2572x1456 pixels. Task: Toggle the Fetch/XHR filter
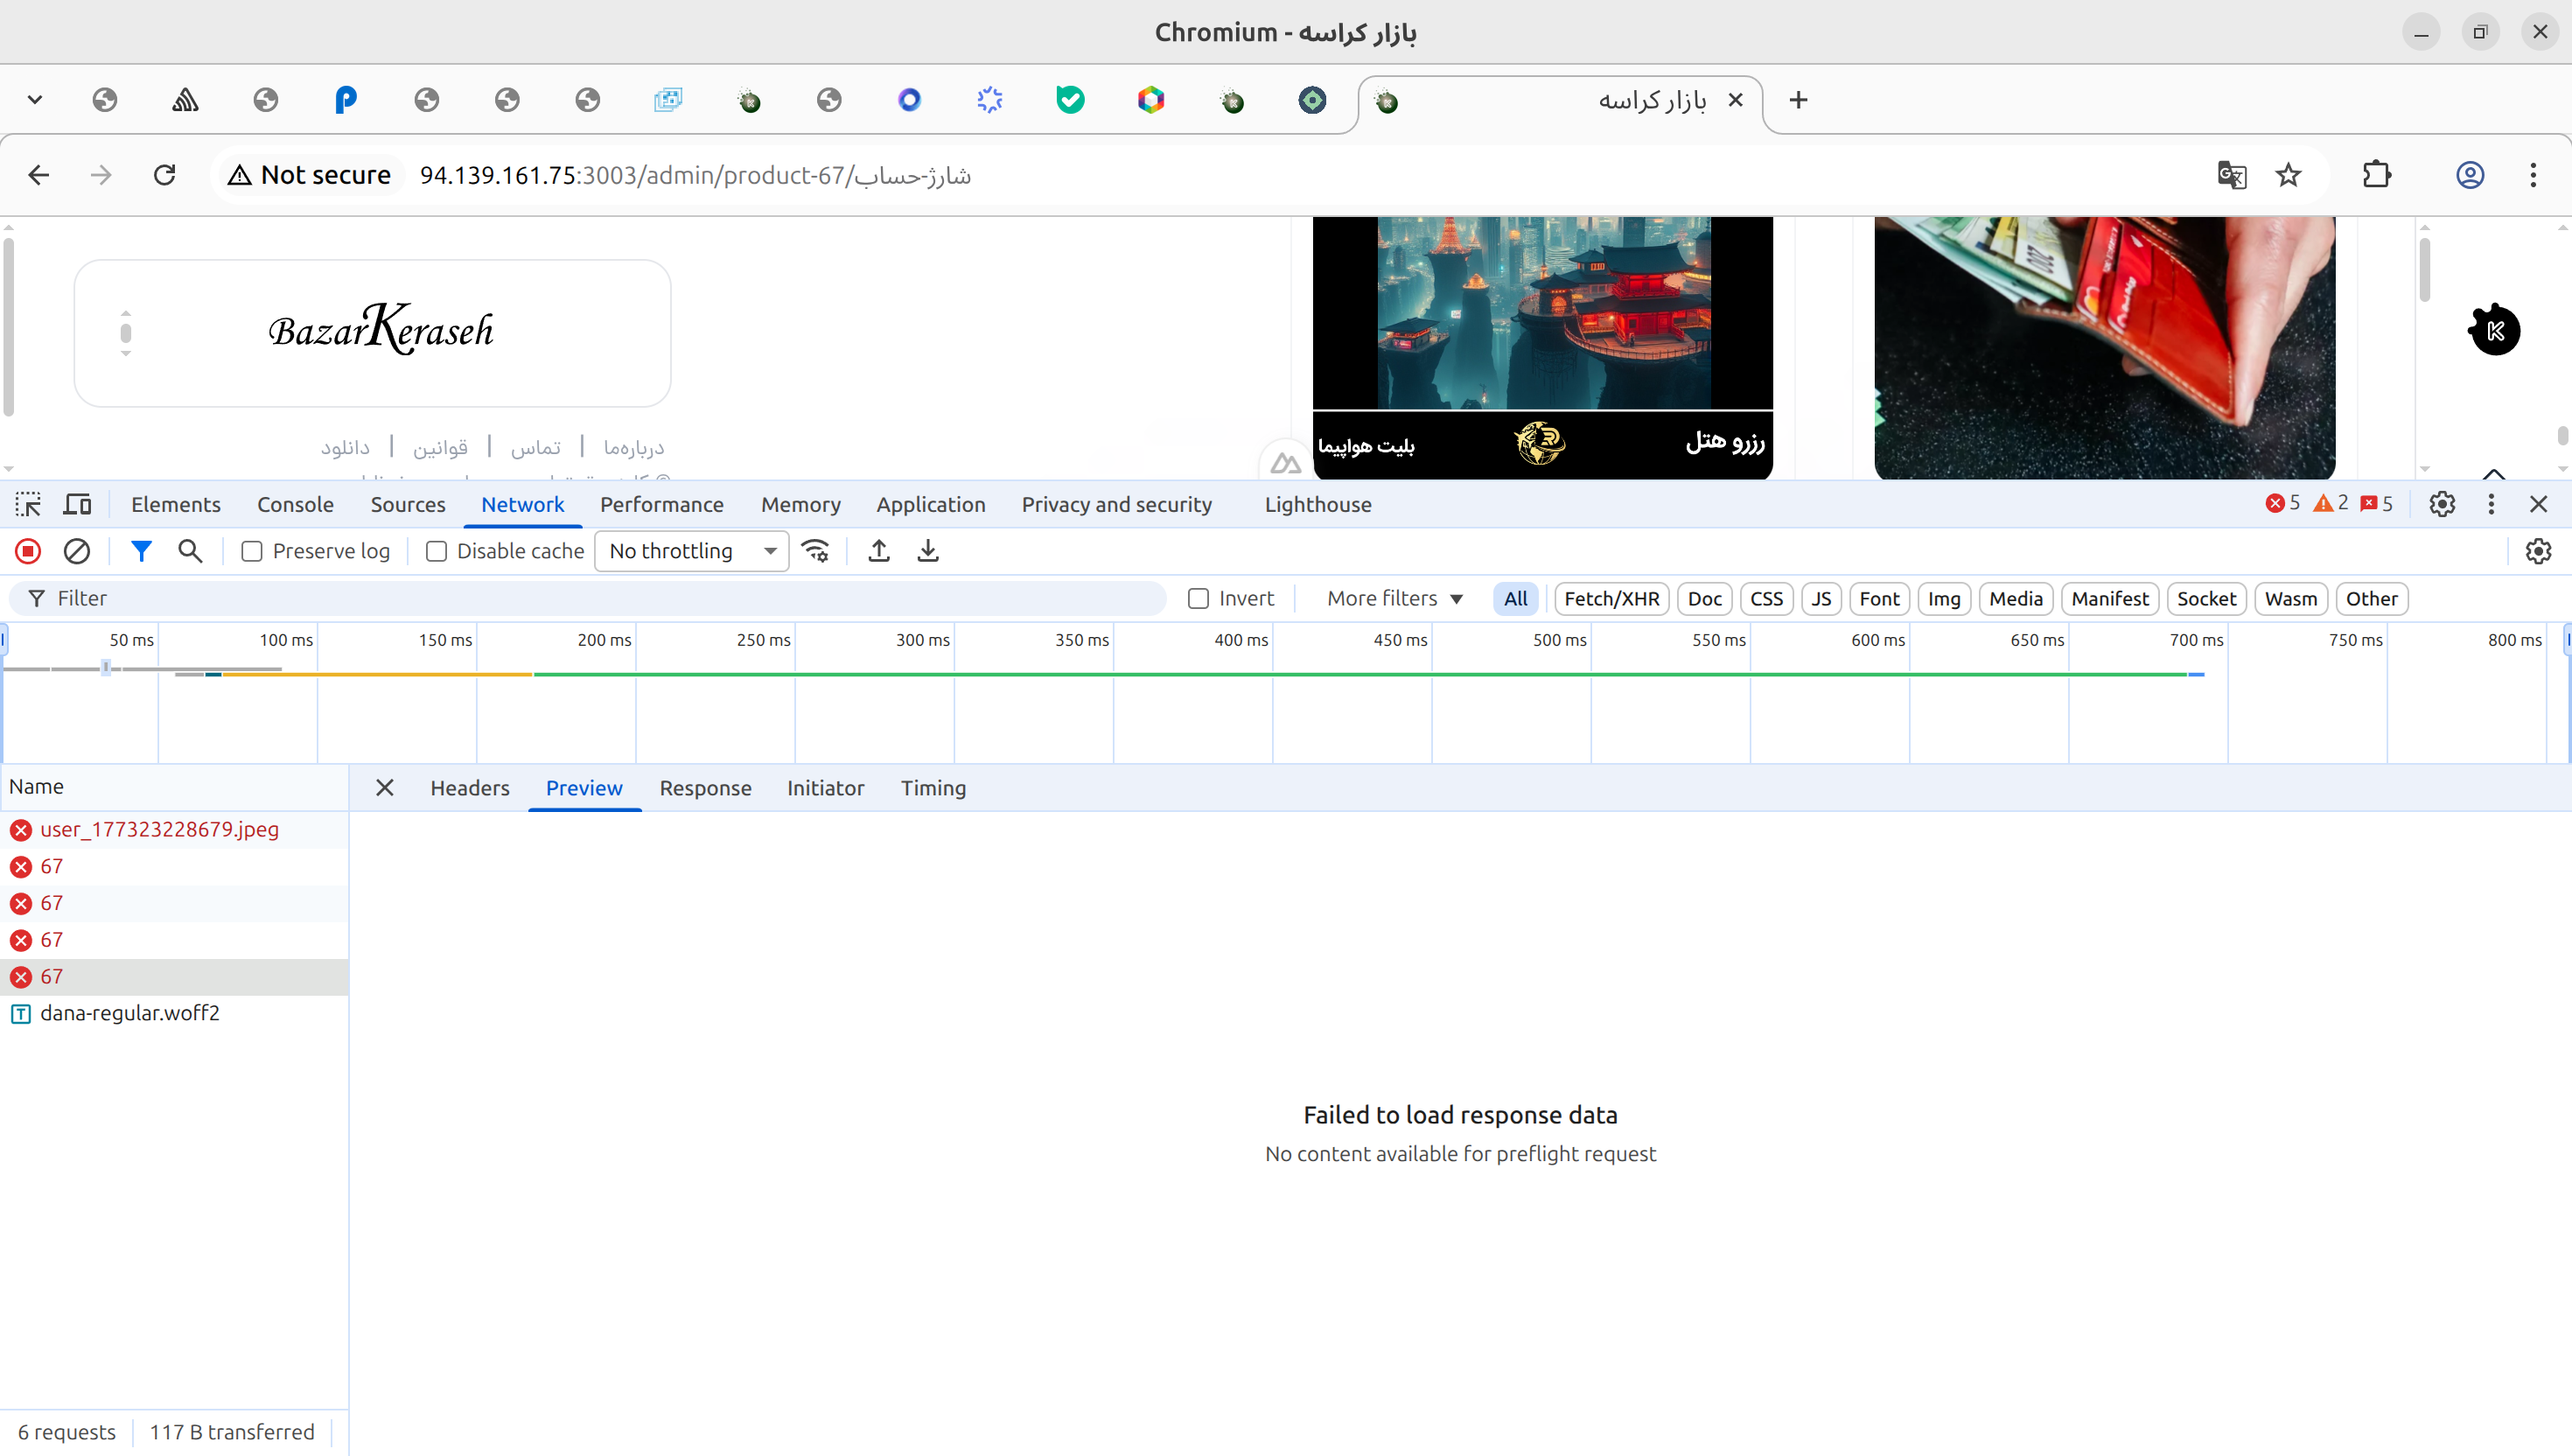(1611, 598)
